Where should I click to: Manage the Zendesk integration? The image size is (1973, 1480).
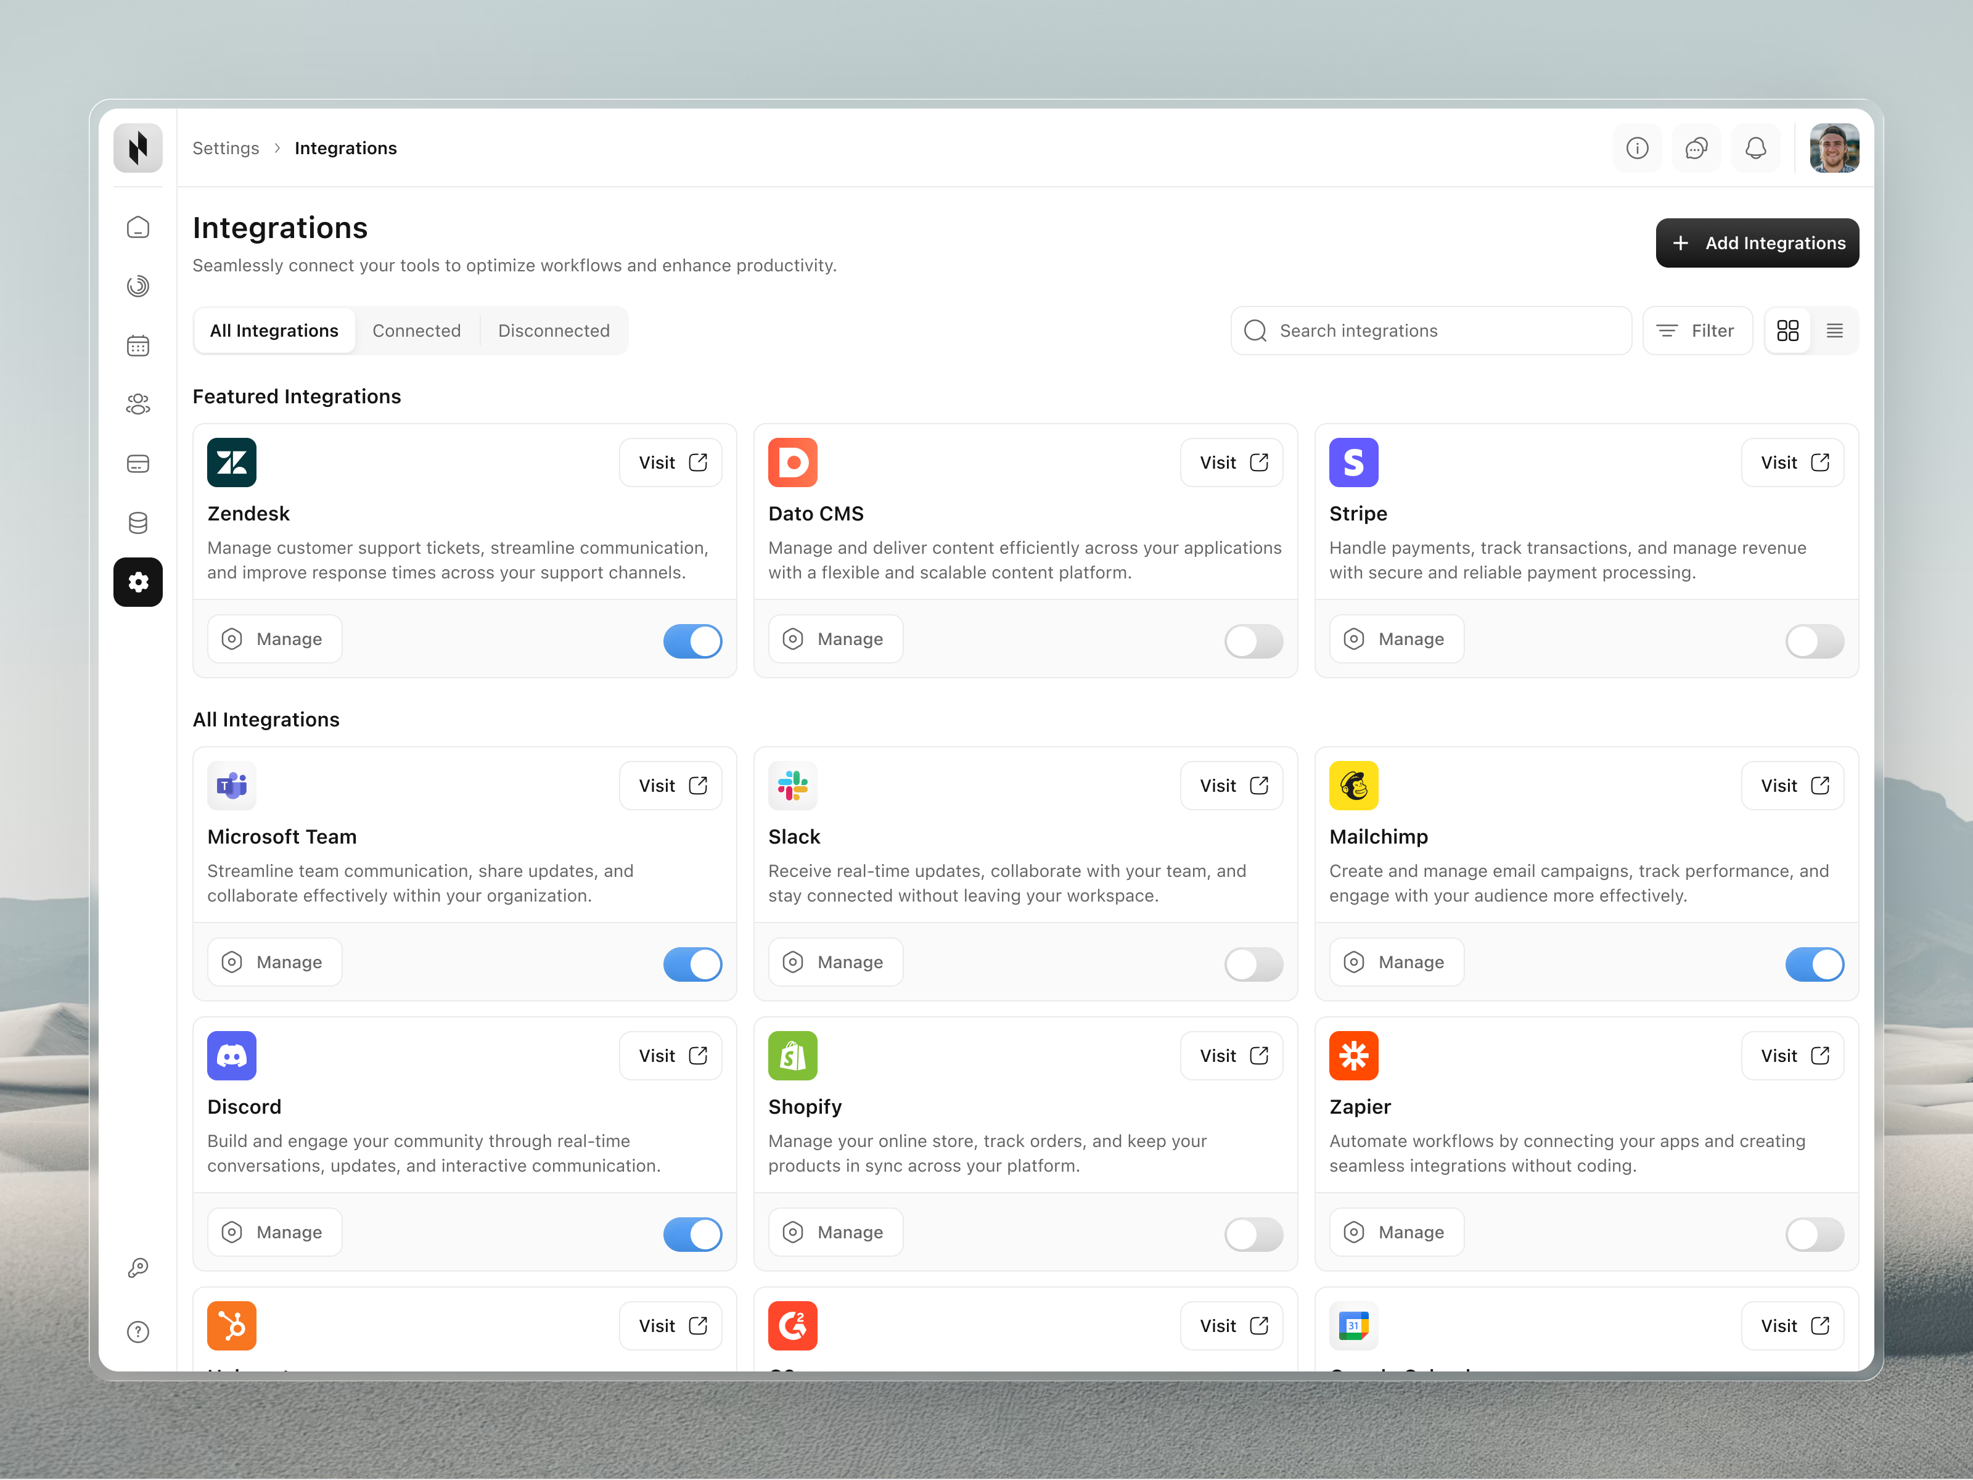275,639
